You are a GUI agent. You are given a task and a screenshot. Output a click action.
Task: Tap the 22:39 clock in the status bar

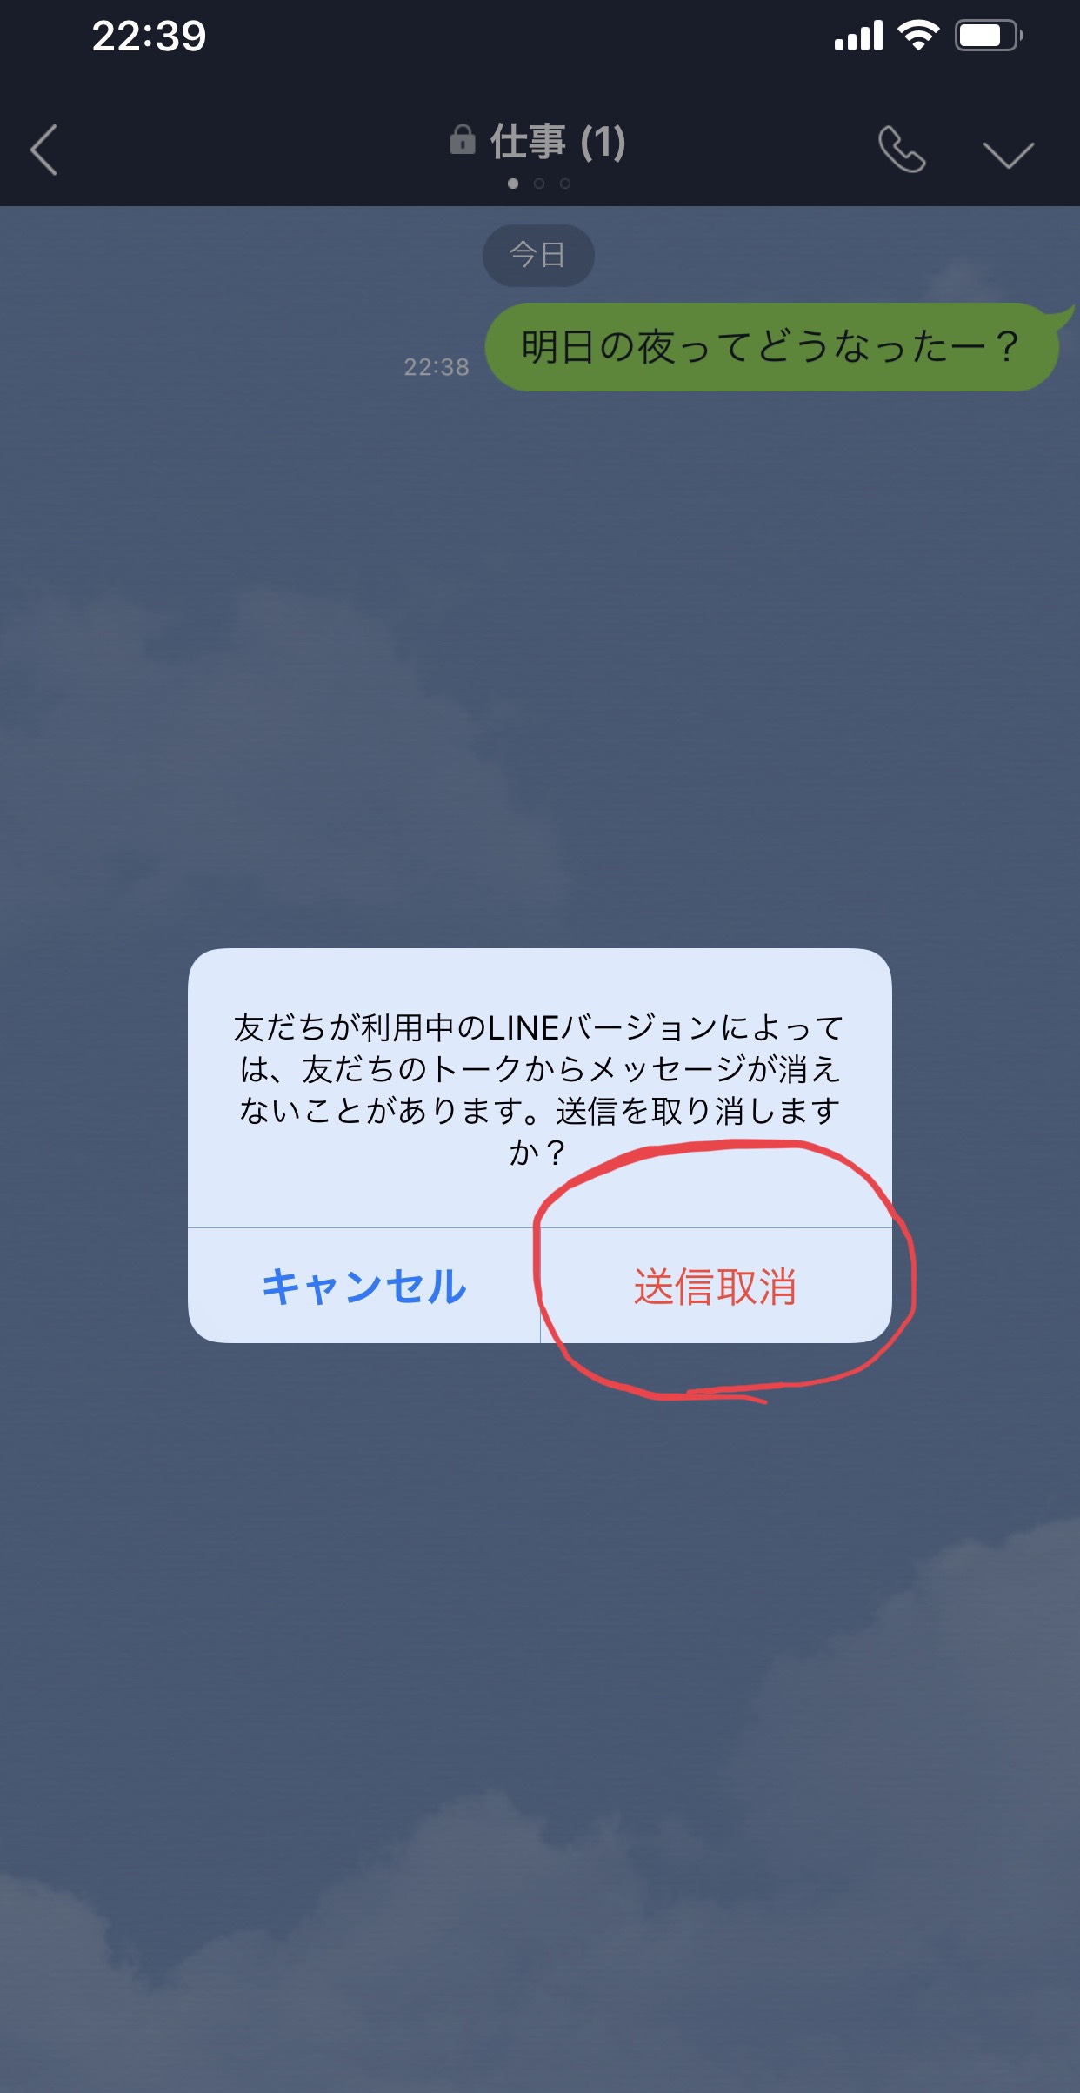tap(150, 37)
